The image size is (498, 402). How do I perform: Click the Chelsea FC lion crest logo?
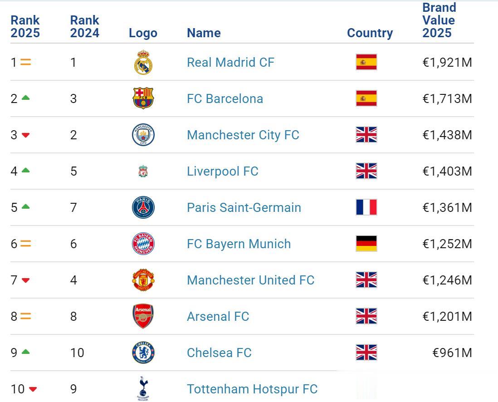[x=143, y=353]
